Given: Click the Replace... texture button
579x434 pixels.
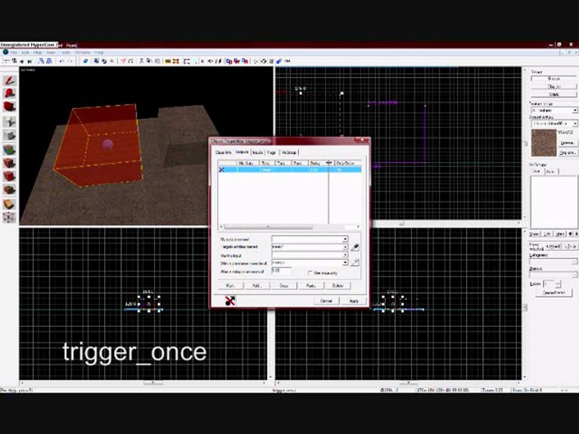Looking at the screenshot, I should pyautogui.click(x=568, y=153).
